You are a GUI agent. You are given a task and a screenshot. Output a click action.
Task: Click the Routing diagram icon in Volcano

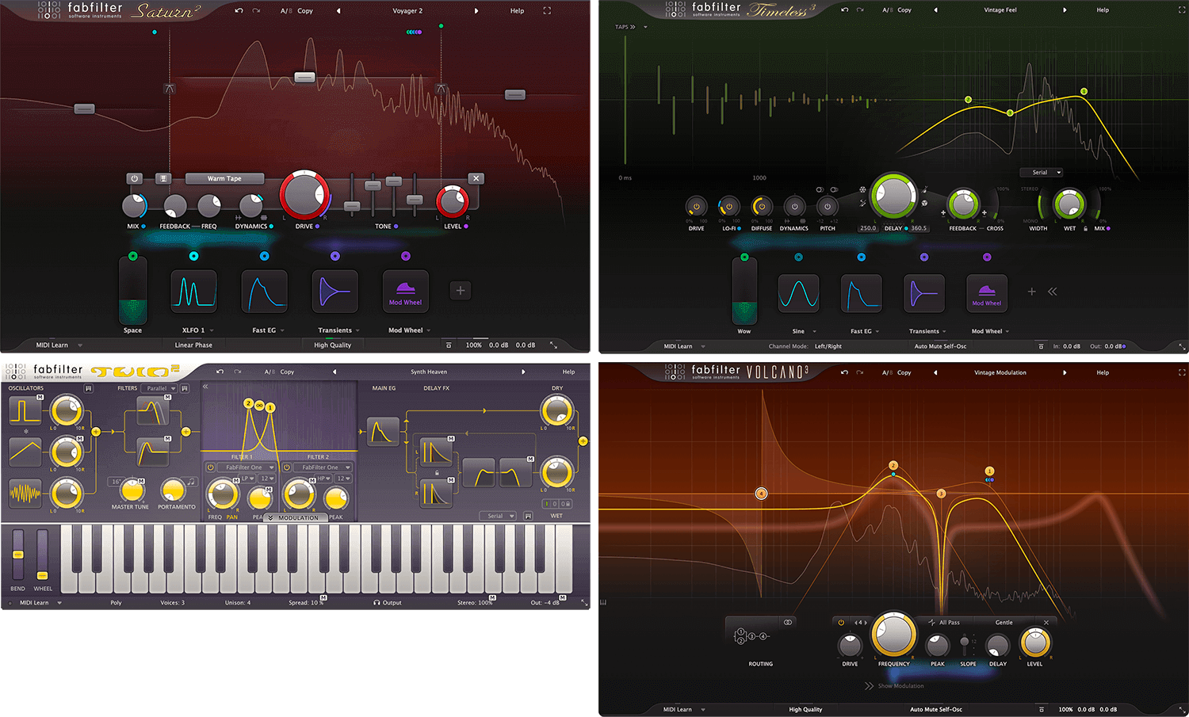[752, 635]
